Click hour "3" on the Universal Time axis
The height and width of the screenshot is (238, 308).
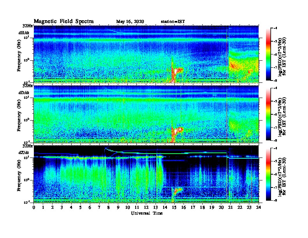click(62, 208)
